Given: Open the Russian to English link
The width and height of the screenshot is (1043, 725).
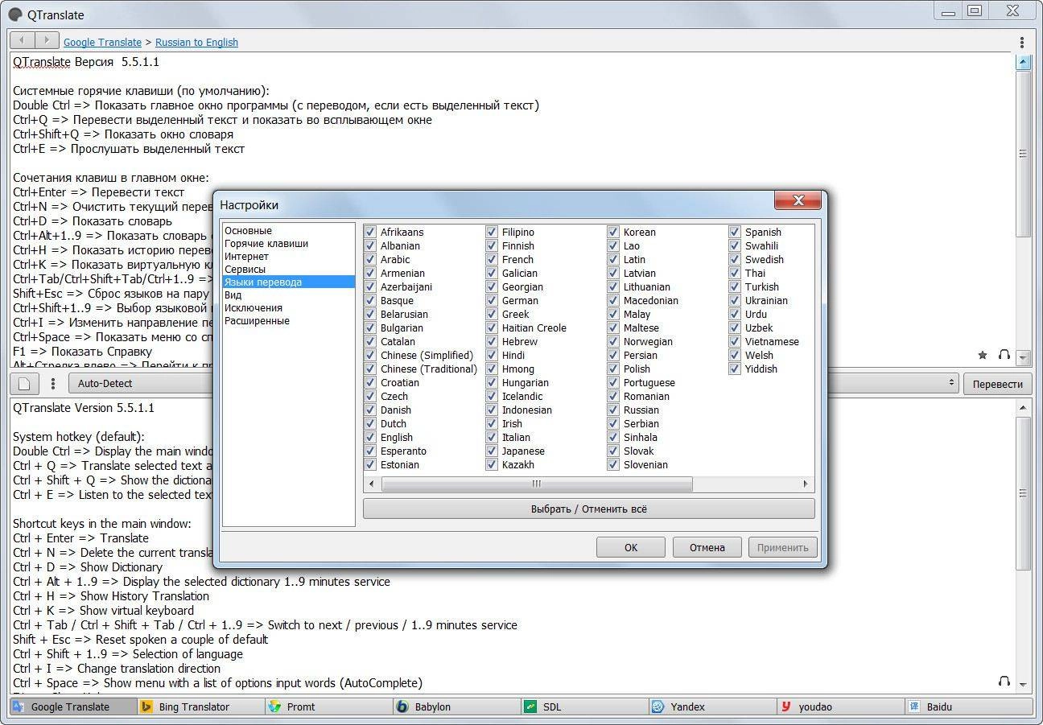Looking at the screenshot, I should 196,42.
